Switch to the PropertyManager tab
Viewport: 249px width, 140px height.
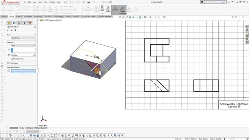click(14, 23)
